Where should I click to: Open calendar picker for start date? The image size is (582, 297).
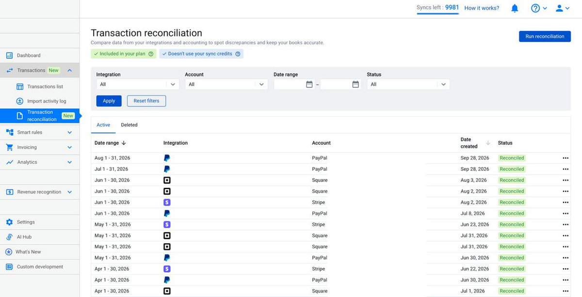coord(309,84)
